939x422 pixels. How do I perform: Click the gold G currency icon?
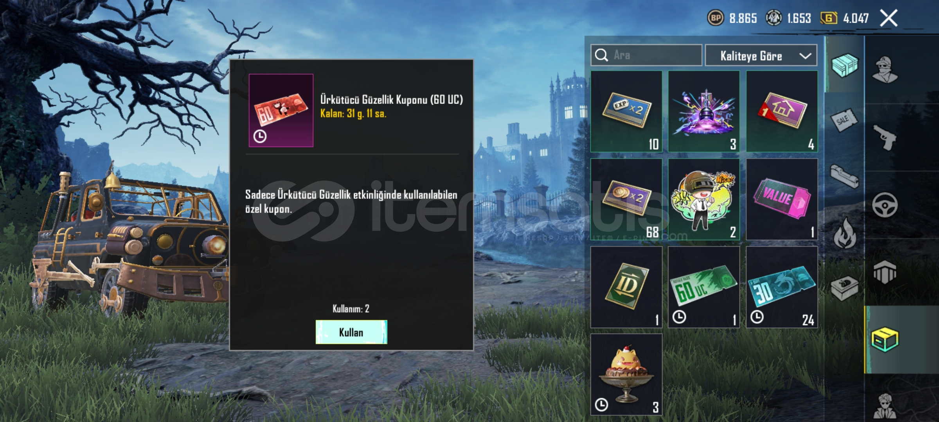[829, 18]
